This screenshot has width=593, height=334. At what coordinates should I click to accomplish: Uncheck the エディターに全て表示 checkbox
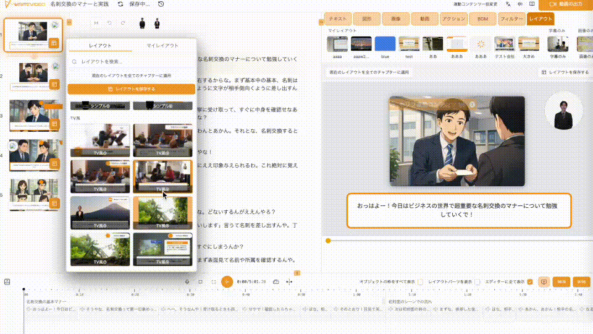click(530, 281)
